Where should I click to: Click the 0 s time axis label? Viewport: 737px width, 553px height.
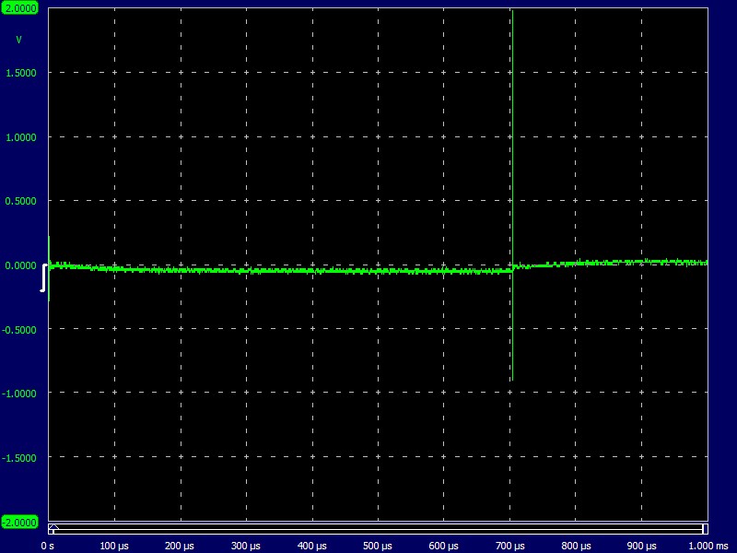pos(48,546)
